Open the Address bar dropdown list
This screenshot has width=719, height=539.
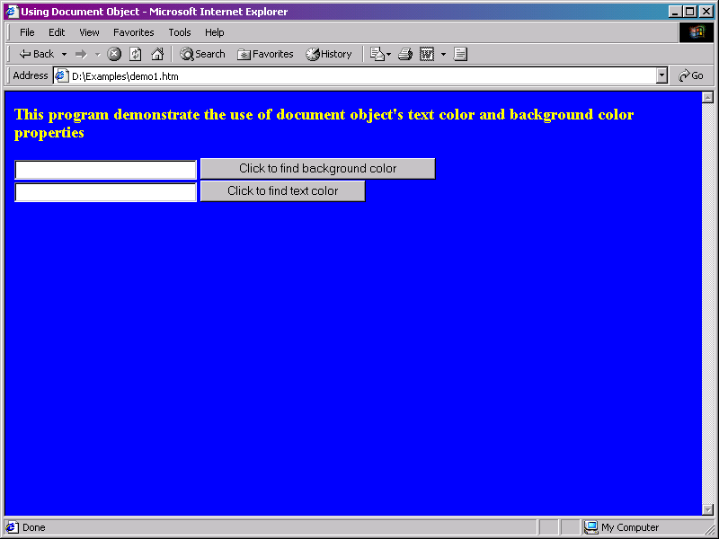click(662, 76)
